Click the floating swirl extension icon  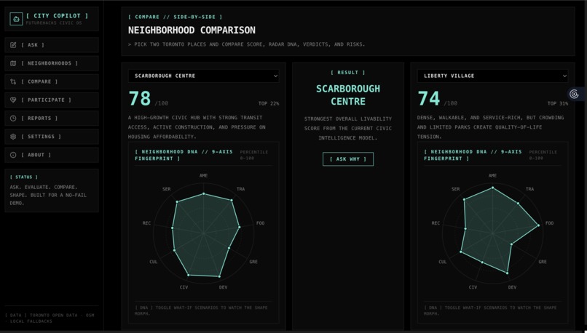[574, 94]
